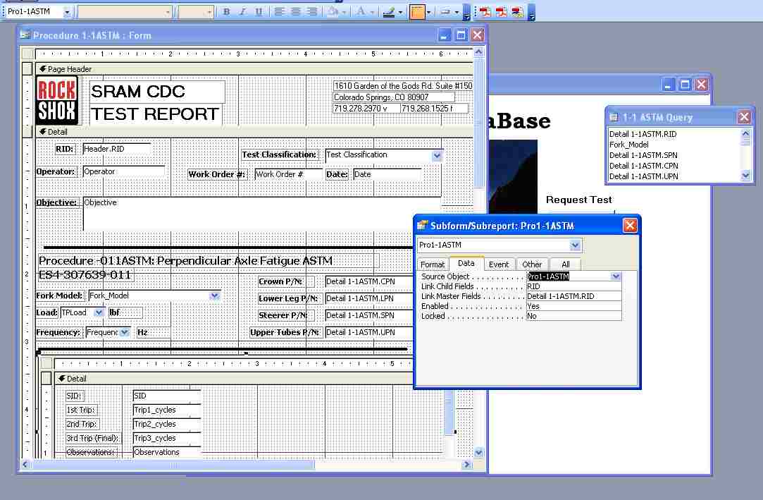Switch to the Format tab in properties
The width and height of the screenshot is (763, 500).
[x=433, y=264]
